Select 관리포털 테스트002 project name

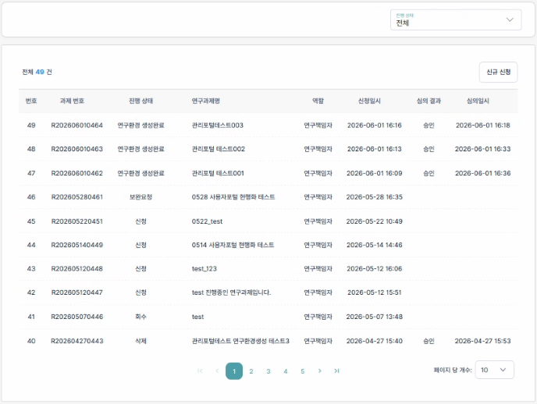click(x=219, y=149)
